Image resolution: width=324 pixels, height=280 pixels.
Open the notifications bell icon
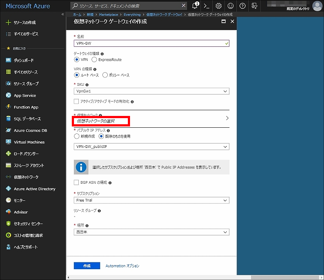coord(195,6)
